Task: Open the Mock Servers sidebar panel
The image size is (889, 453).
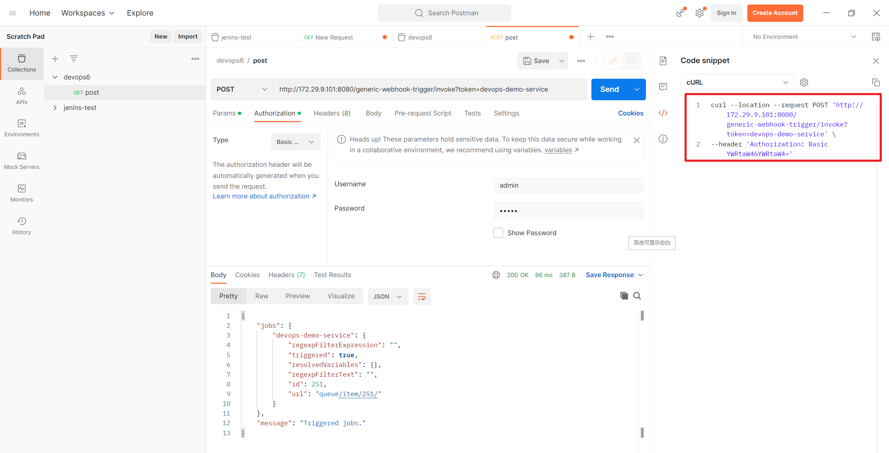Action: (x=22, y=161)
